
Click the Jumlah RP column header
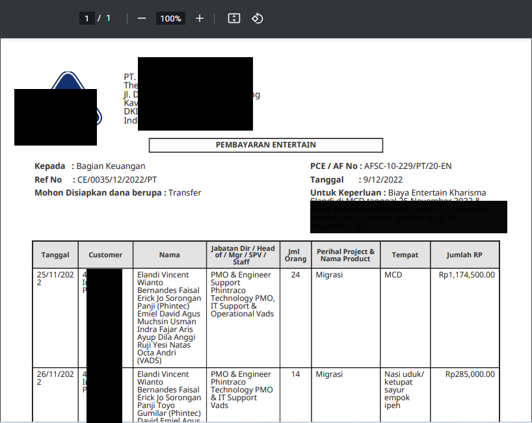464,255
